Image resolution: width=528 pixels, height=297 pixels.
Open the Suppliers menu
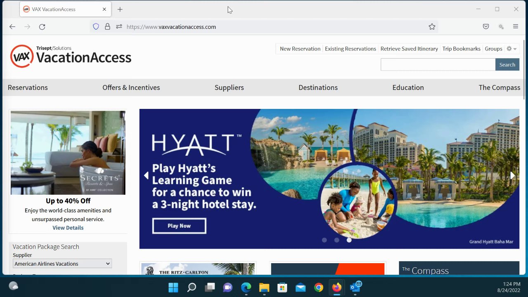[229, 87]
